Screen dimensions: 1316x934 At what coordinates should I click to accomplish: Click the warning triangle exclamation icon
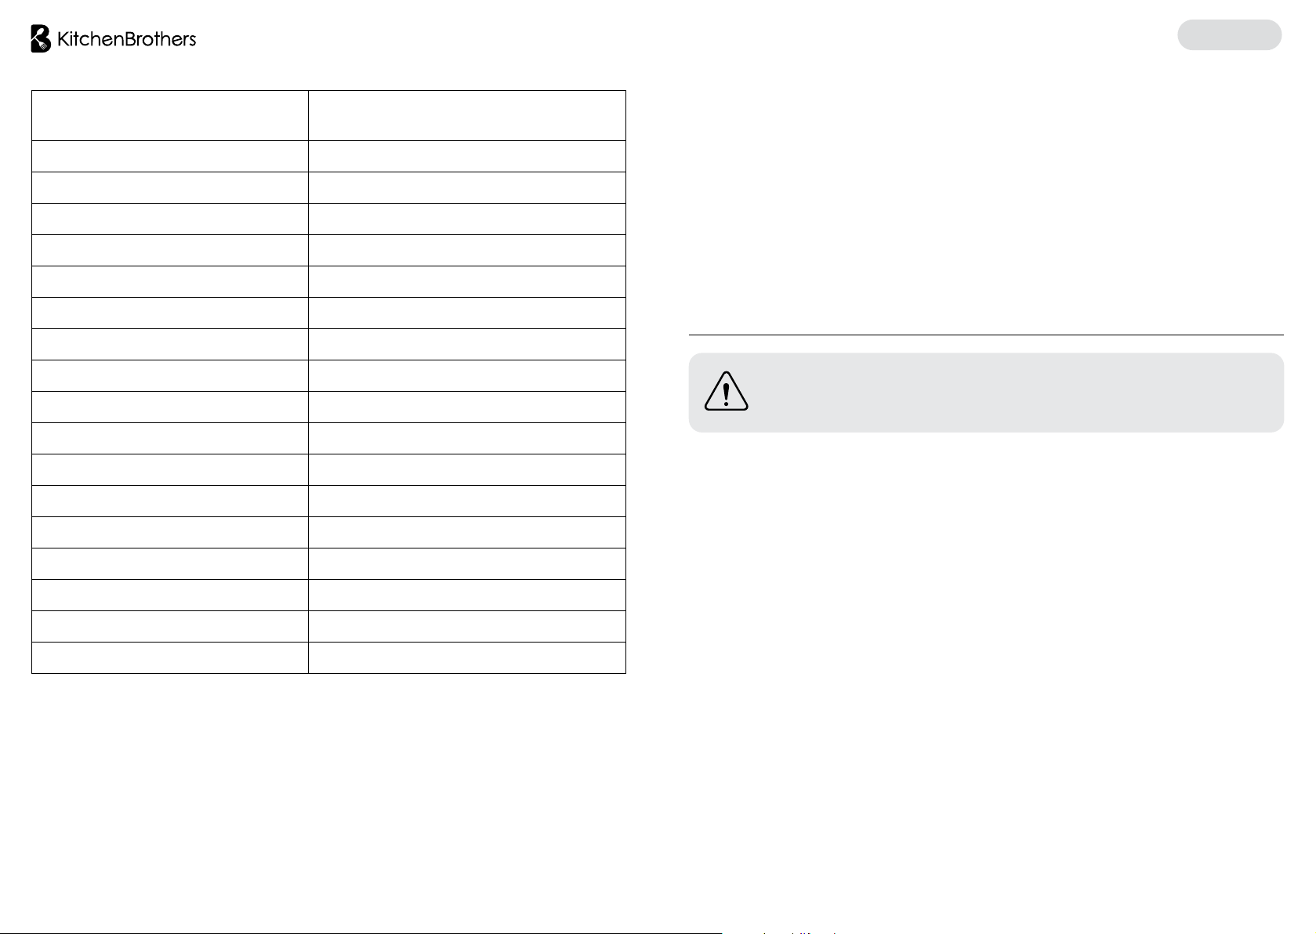[x=727, y=392]
